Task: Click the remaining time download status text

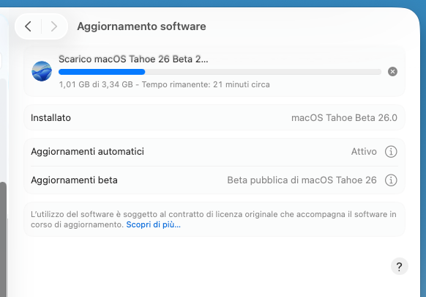Action: coord(165,84)
